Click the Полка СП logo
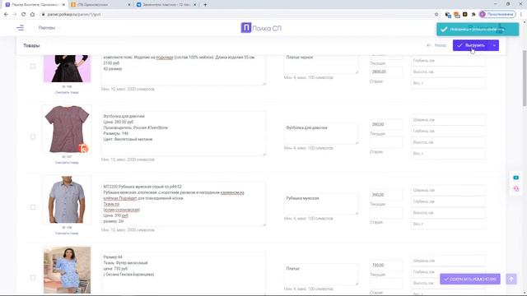 tap(261, 28)
